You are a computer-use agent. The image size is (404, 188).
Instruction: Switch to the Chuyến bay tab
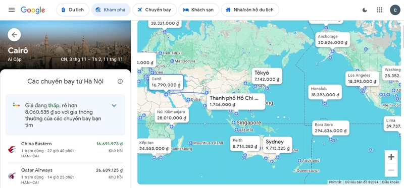155,10
